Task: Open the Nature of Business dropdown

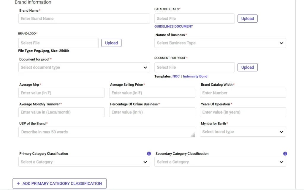Action: (220, 43)
